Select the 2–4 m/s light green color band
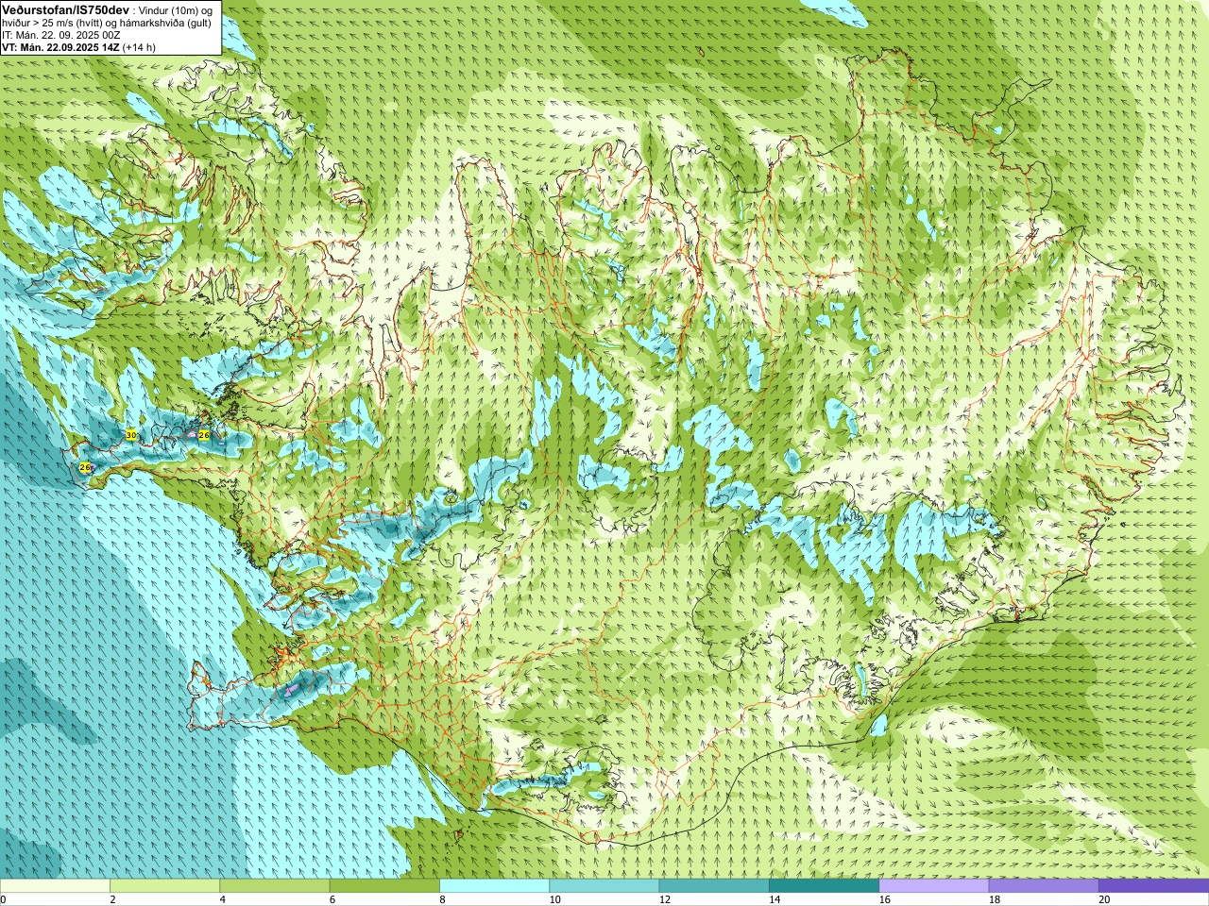 (164, 886)
